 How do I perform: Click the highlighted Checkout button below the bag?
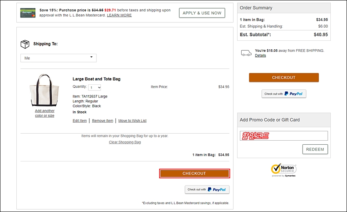coord(194,174)
